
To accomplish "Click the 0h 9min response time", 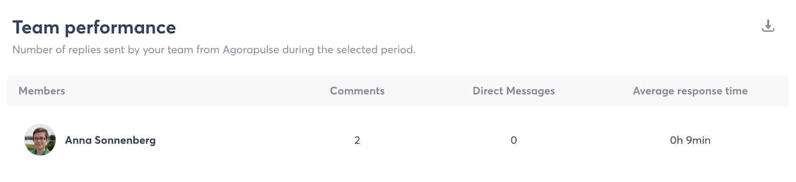I will pos(690,140).
